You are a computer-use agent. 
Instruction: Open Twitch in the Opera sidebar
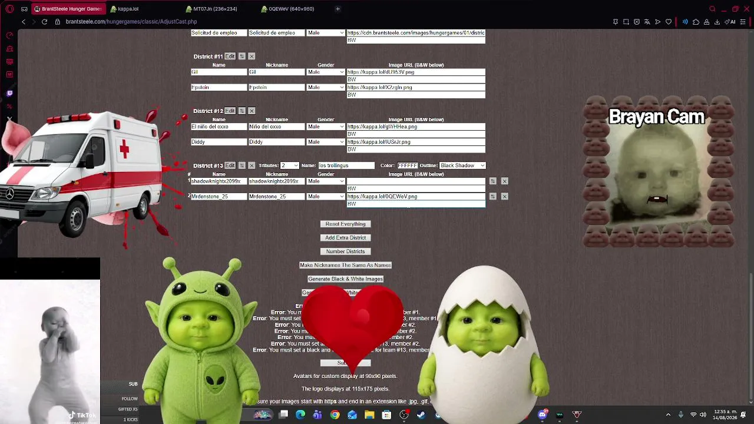9,93
